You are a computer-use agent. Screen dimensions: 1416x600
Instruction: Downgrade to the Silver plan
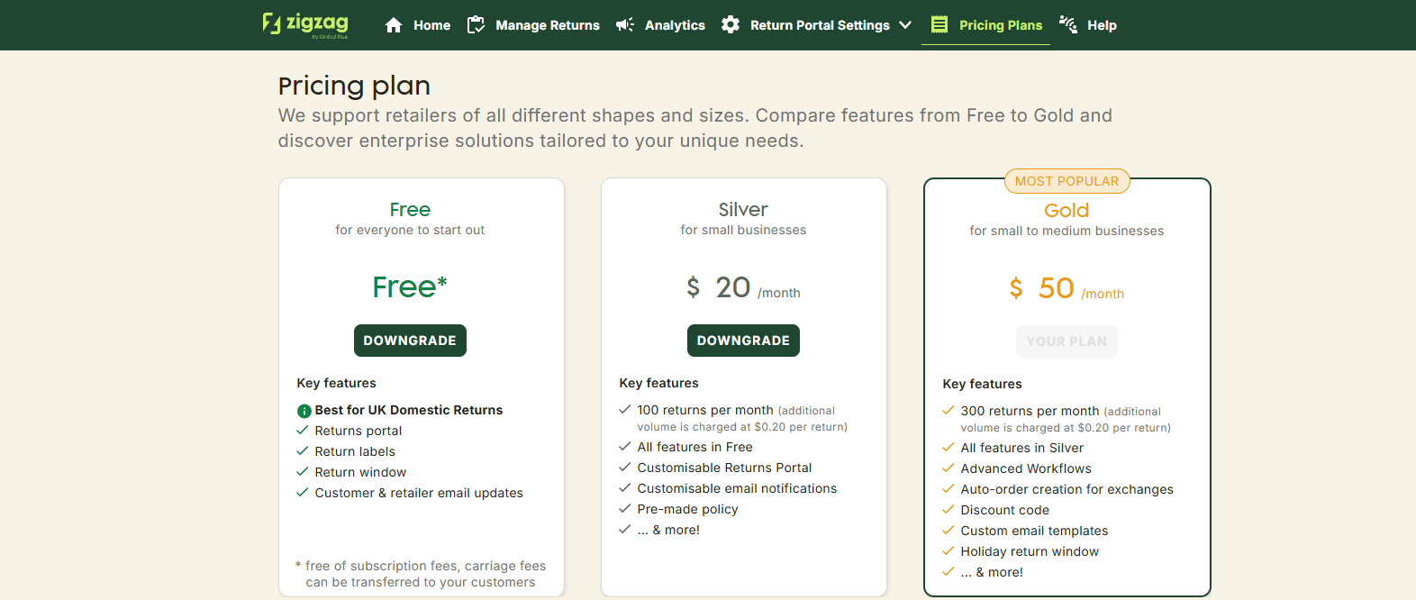click(743, 341)
